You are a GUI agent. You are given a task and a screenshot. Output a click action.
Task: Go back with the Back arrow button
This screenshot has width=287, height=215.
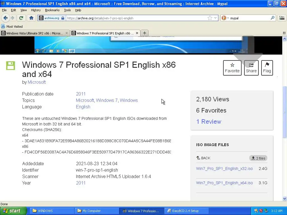pos(5,18)
